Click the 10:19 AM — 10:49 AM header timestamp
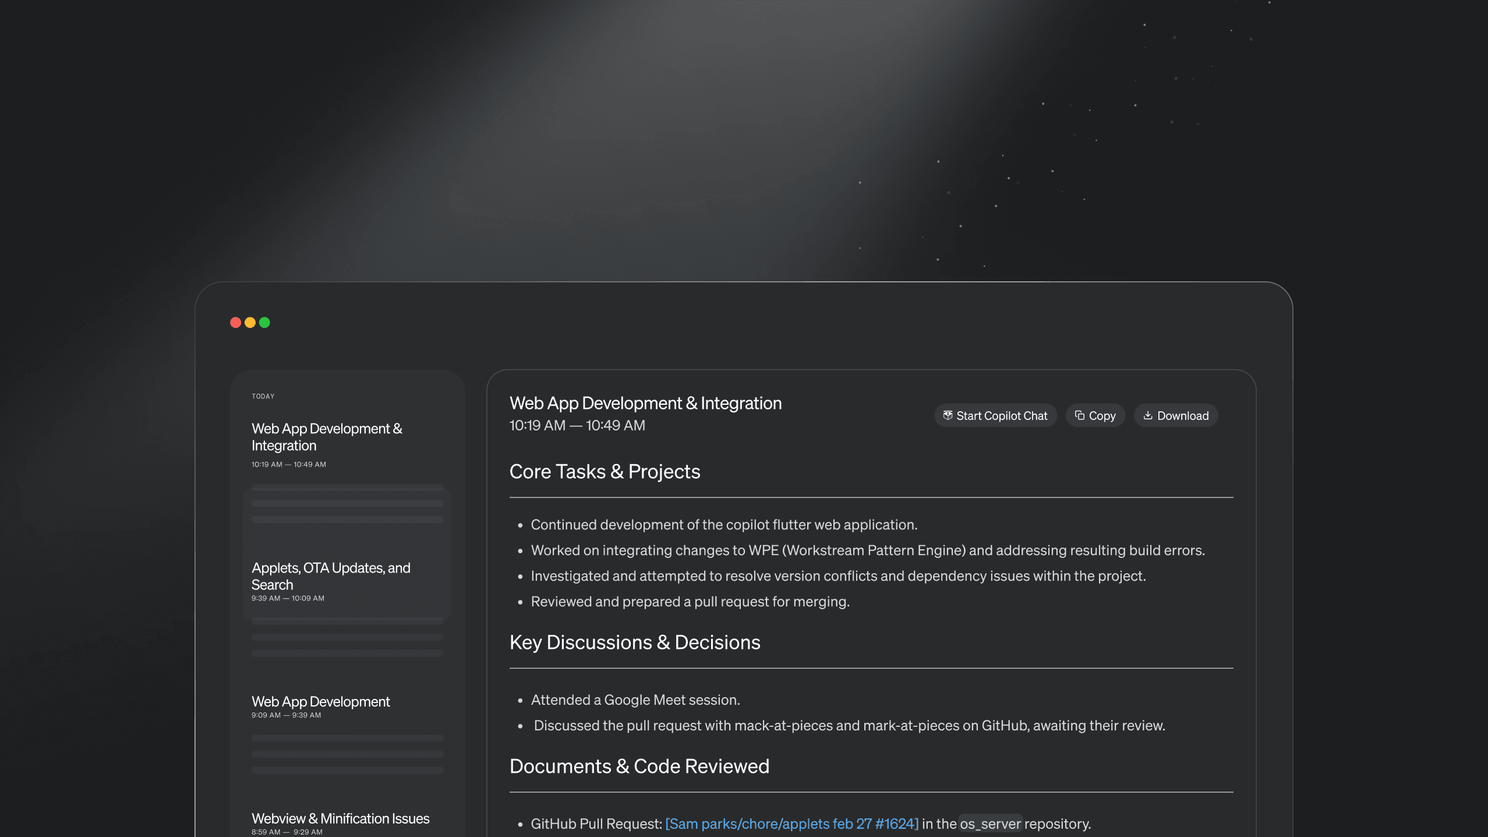Image resolution: width=1488 pixels, height=837 pixels. click(577, 426)
